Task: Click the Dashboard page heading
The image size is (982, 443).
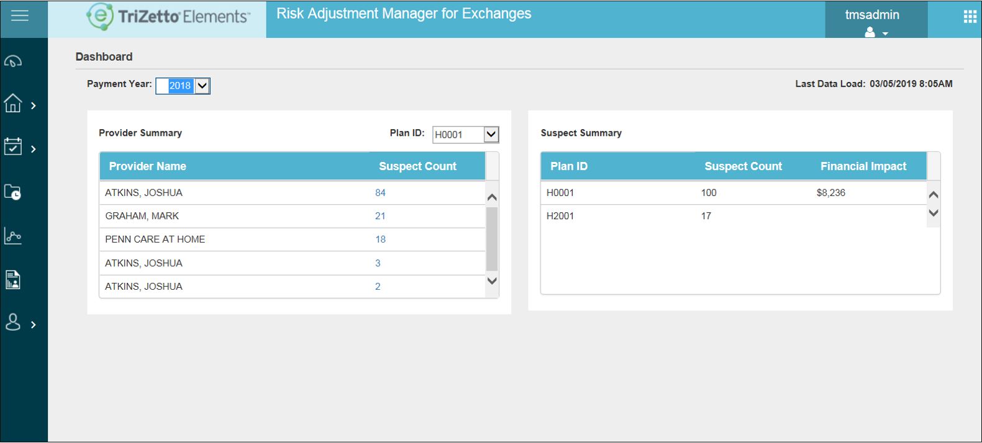Action: pyautogui.click(x=104, y=57)
